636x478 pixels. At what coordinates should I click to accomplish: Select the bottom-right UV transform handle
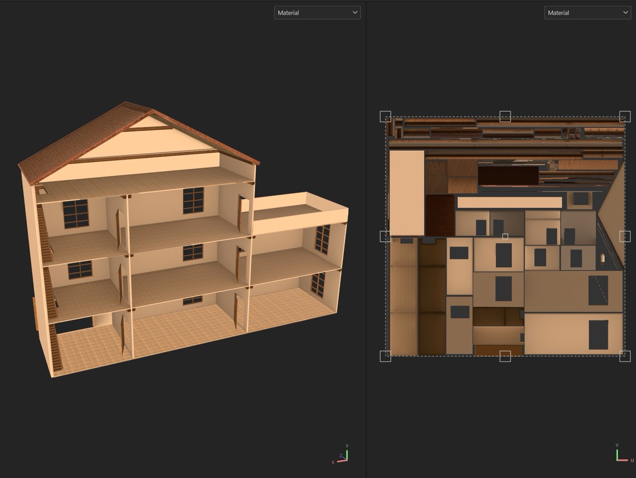coord(625,356)
